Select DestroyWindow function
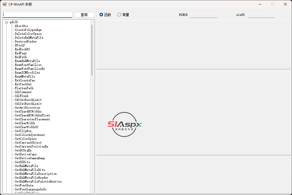 coord(26,42)
